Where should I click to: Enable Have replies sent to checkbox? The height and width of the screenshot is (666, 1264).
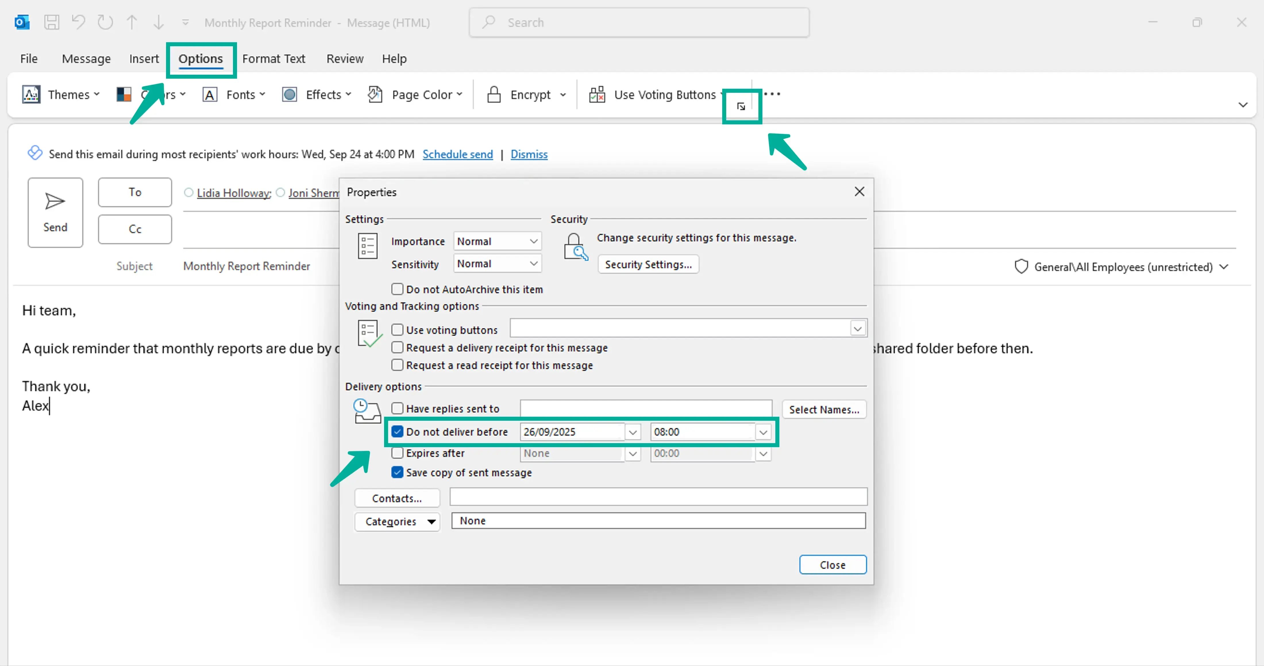pos(397,408)
